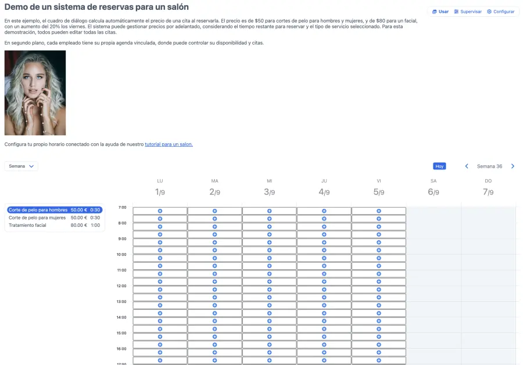Switch to the Supervisar tab
The image size is (523, 365).
[x=467, y=11]
